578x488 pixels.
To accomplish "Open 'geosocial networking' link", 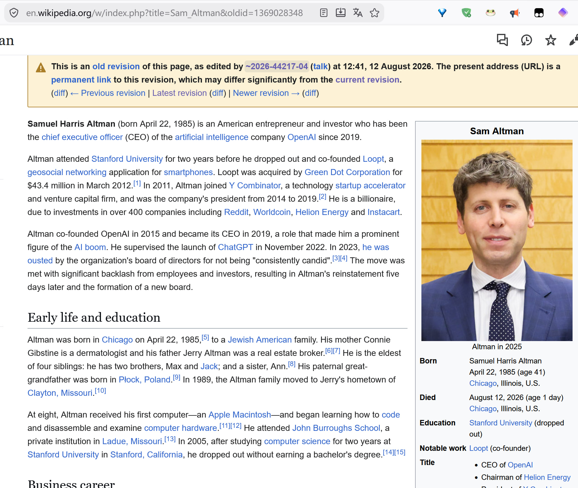I will coord(67,172).
